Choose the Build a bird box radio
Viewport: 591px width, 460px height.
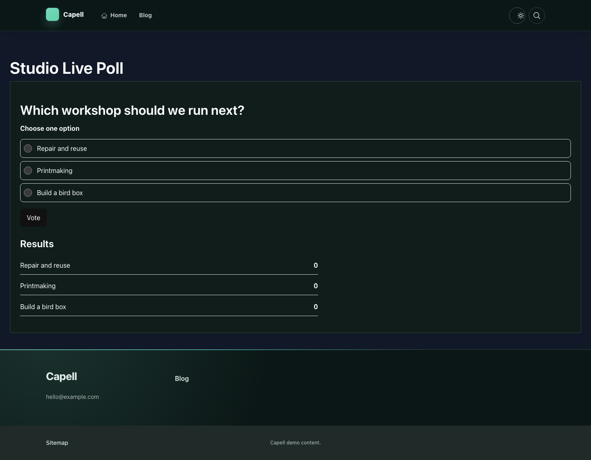point(28,193)
